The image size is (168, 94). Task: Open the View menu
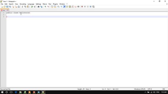coord(17,4)
